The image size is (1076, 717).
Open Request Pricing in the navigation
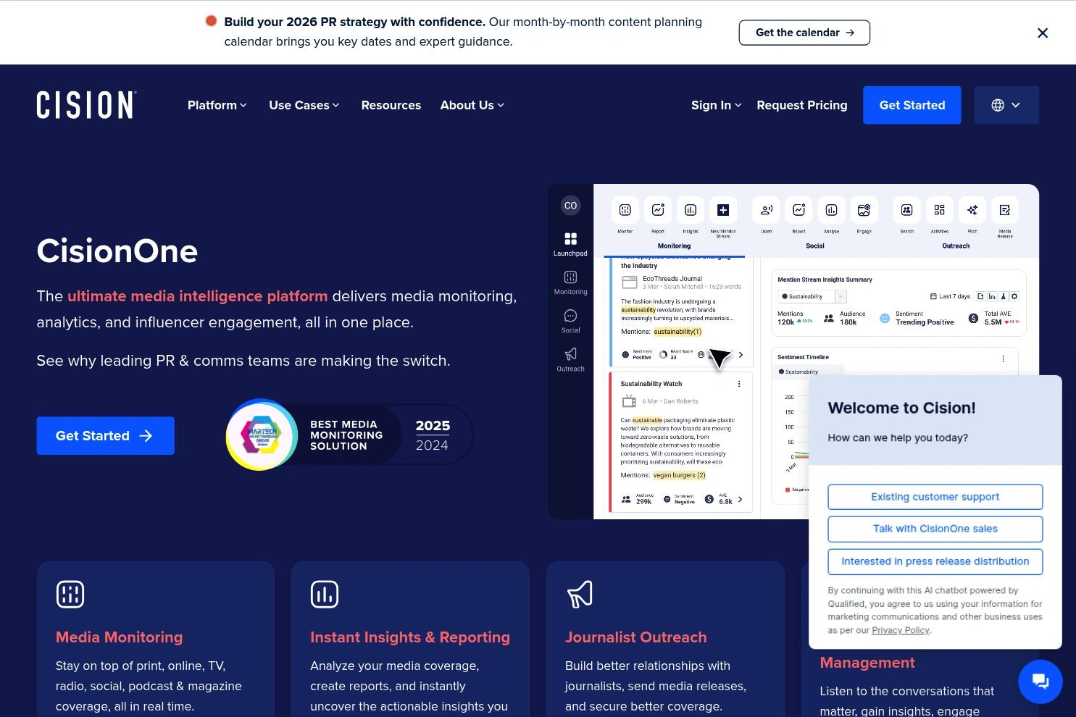801,105
